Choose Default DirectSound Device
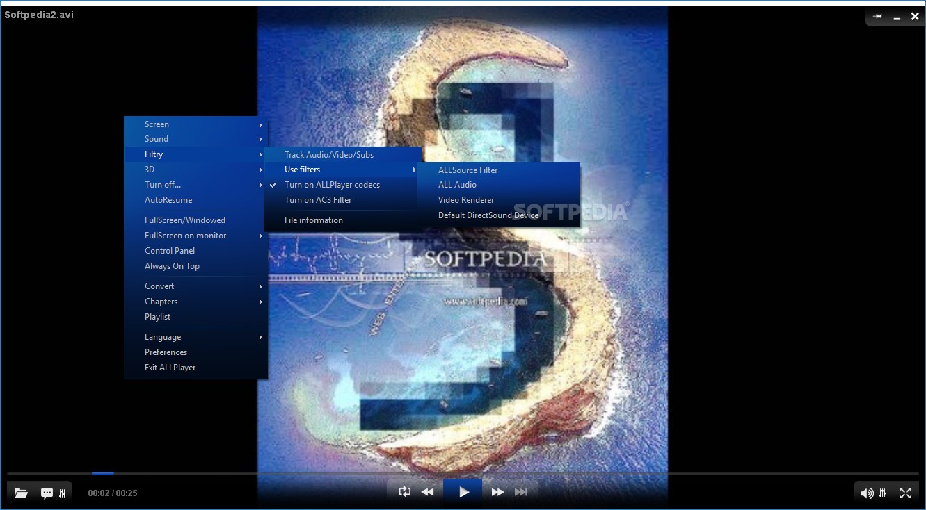This screenshot has width=926, height=510. click(x=498, y=215)
